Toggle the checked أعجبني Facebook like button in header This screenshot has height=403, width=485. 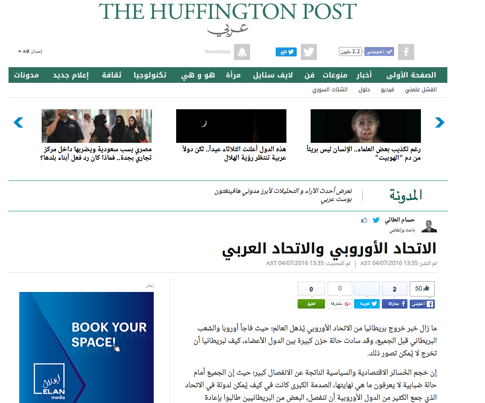pyautogui.click(x=379, y=51)
